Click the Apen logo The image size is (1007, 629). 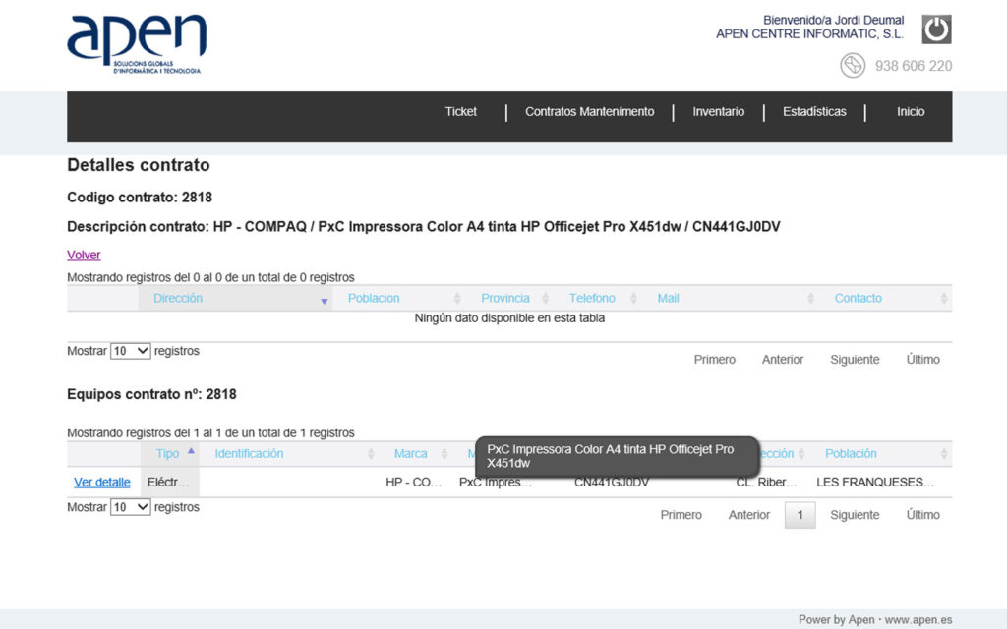pos(137,44)
